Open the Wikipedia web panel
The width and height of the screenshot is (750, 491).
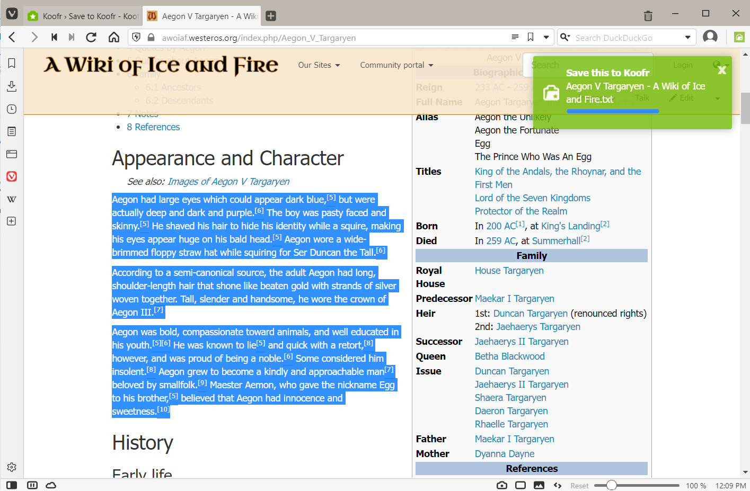coord(12,199)
